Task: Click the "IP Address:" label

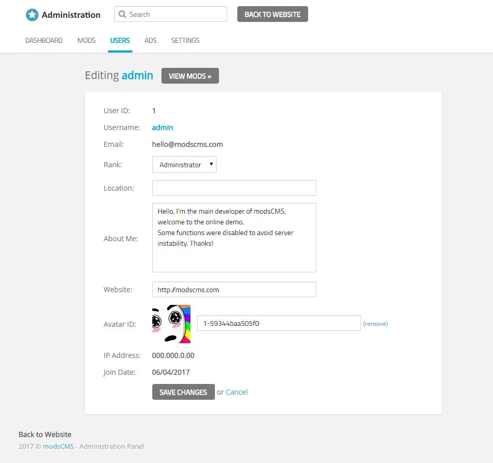Action: click(x=122, y=356)
